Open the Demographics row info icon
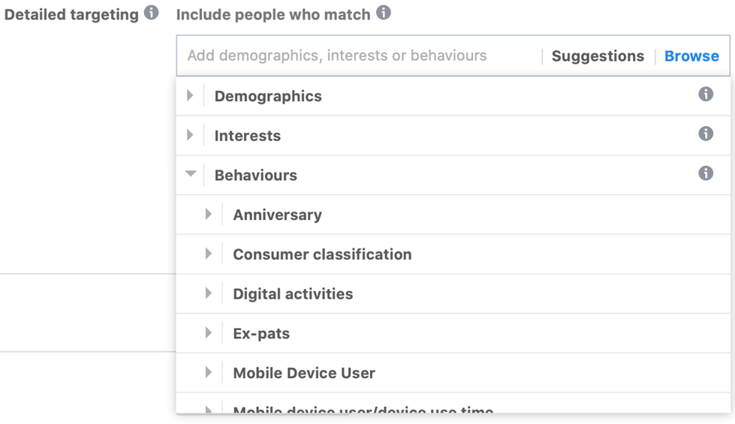This screenshot has width=735, height=424. [706, 94]
